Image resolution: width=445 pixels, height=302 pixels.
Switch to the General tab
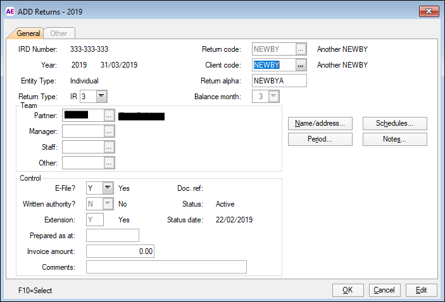28,33
